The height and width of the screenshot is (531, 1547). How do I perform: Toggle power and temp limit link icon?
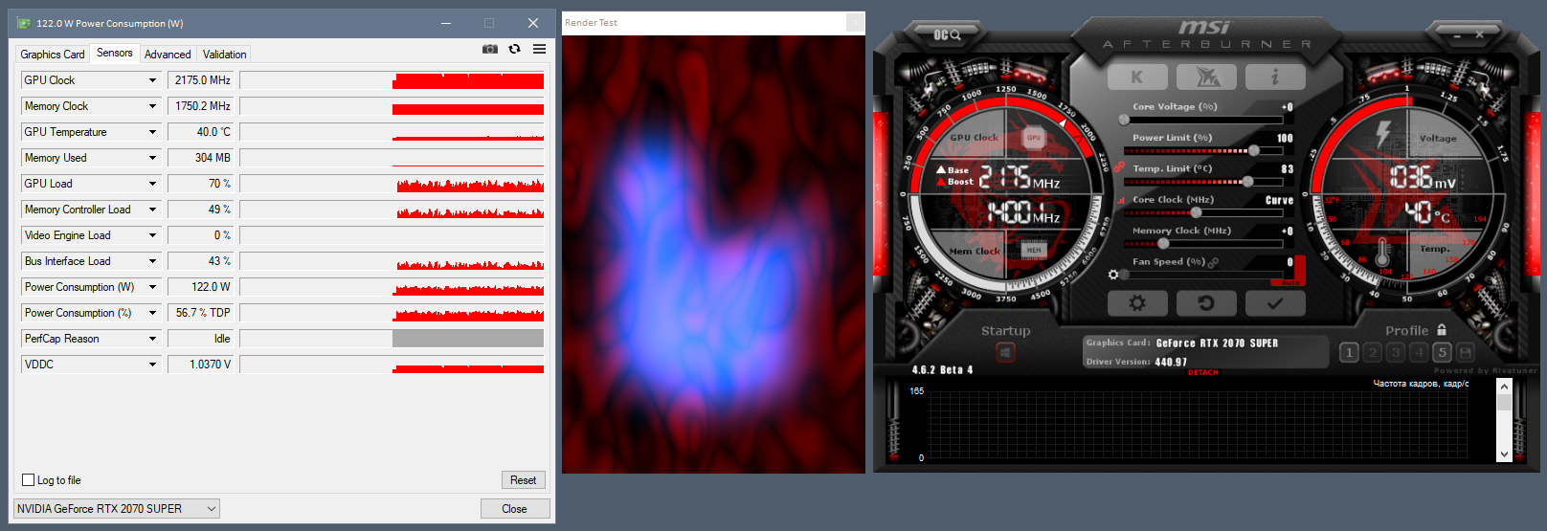point(1119,166)
